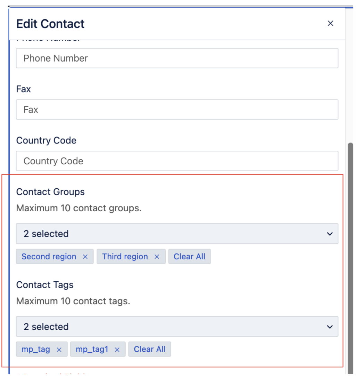Select the Country Code text box

[x=177, y=161]
